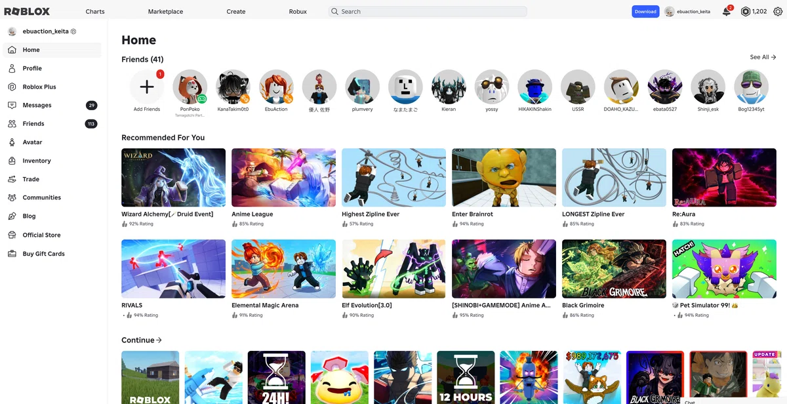
Task: Click the Trade sidebar icon
Action: click(x=12, y=179)
